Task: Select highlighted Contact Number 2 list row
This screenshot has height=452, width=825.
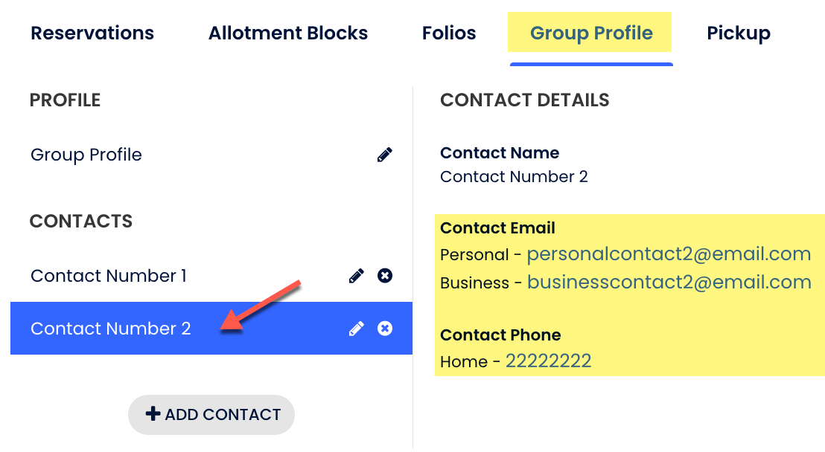Action: (x=111, y=329)
